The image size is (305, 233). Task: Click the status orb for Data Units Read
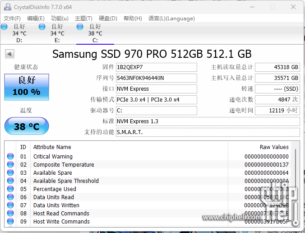pos(10,197)
